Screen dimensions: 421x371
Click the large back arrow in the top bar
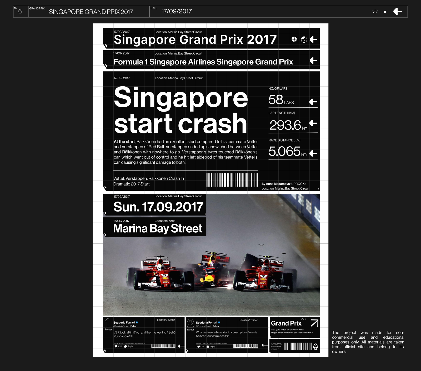[x=398, y=12]
